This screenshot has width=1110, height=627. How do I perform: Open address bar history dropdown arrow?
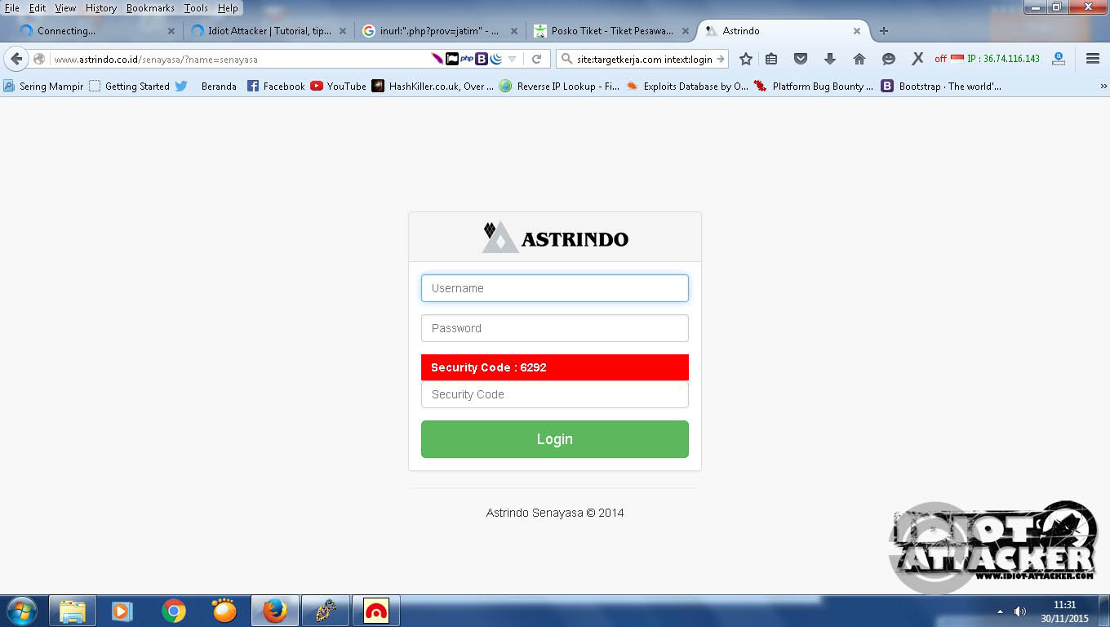coord(512,59)
